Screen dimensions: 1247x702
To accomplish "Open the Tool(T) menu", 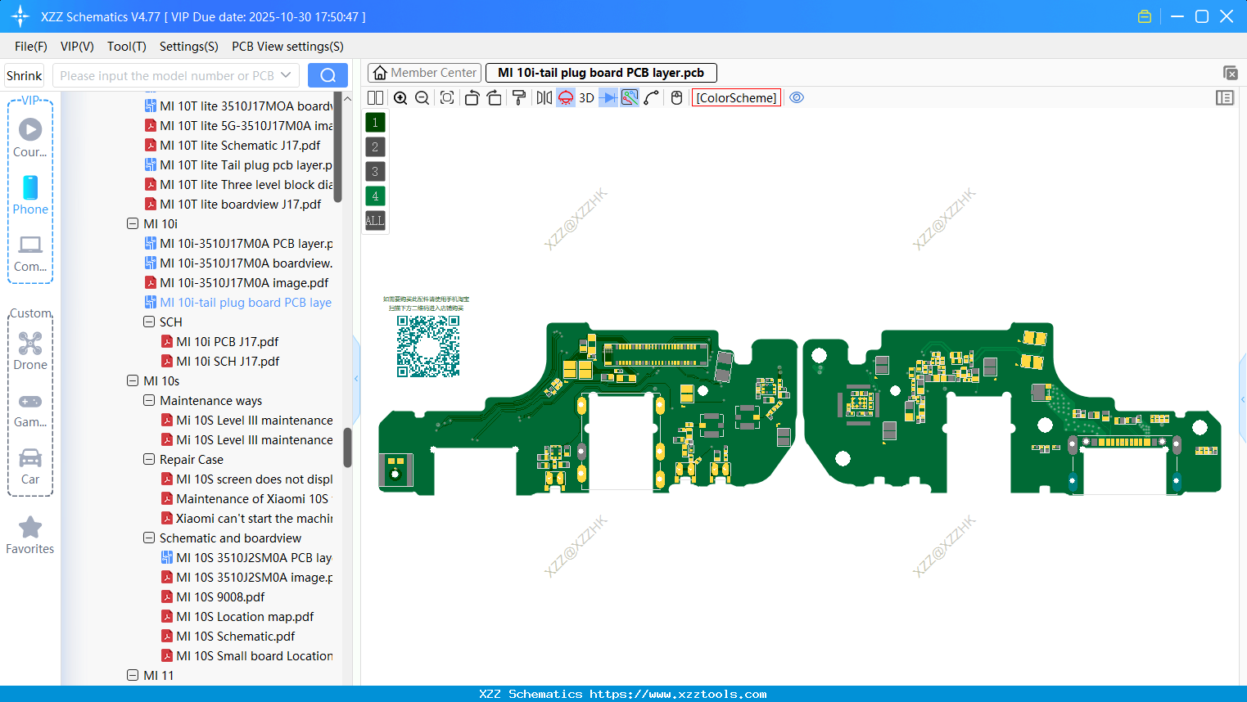I will [126, 47].
